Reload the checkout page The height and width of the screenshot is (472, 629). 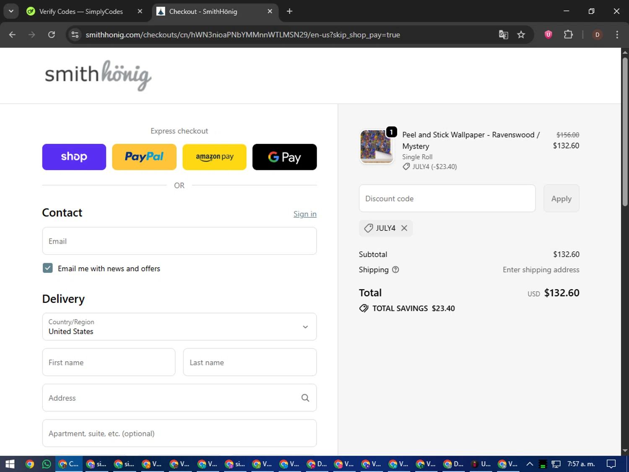[52, 35]
